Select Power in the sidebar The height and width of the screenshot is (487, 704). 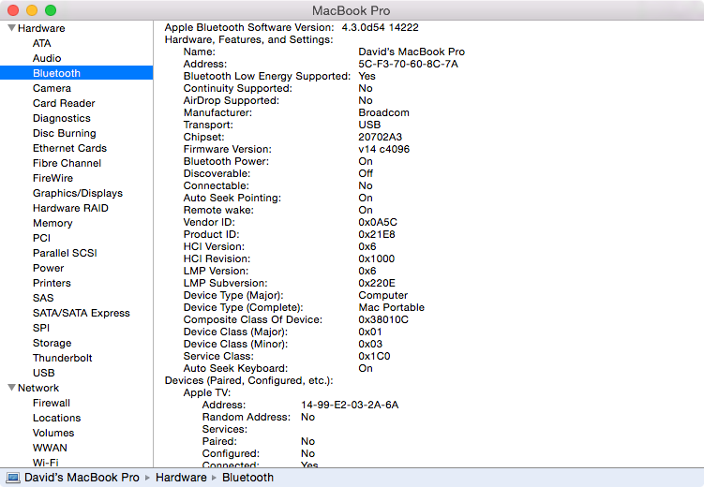(48, 268)
